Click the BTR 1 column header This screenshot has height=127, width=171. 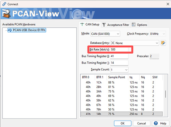coord(101,77)
